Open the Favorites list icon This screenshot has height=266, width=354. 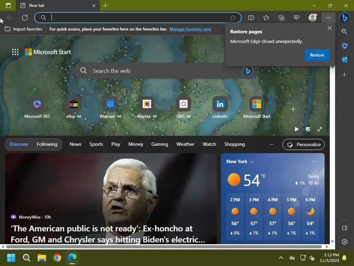[266, 18]
